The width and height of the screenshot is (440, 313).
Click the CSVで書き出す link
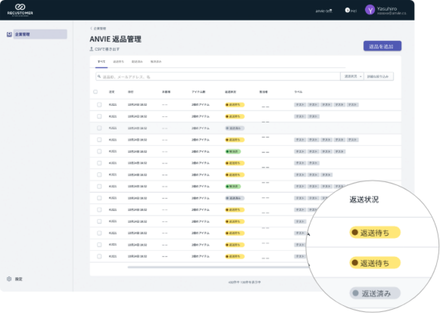(107, 49)
